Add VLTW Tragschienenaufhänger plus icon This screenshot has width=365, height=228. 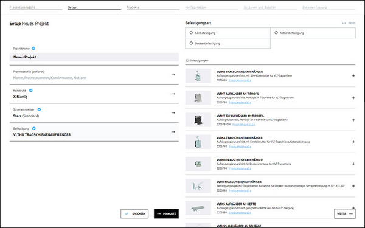353,186
